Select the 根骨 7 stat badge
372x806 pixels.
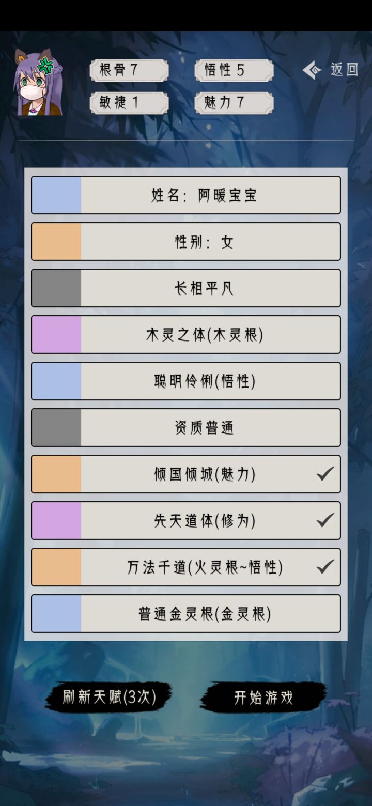coord(129,70)
